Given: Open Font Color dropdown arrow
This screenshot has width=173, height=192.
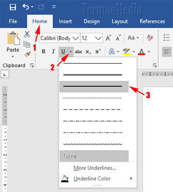Looking at the screenshot, I should (149, 51).
